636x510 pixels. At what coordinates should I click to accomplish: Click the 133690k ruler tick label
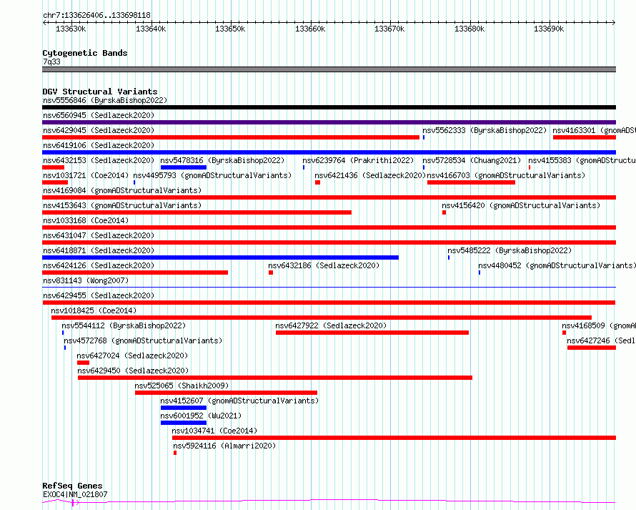pos(549,29)
